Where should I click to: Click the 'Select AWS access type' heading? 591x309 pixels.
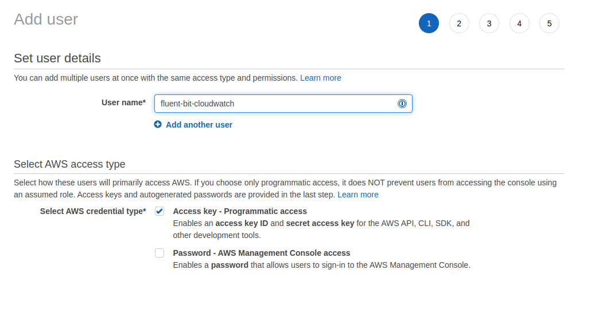coord(70,164)
